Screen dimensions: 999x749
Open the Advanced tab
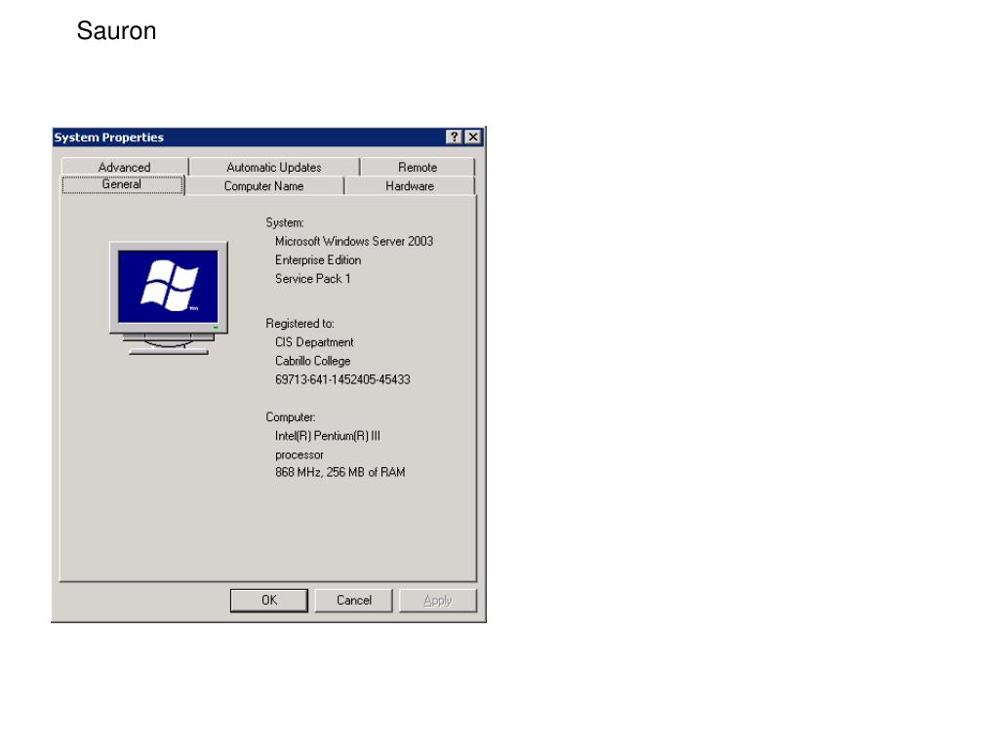124,167
